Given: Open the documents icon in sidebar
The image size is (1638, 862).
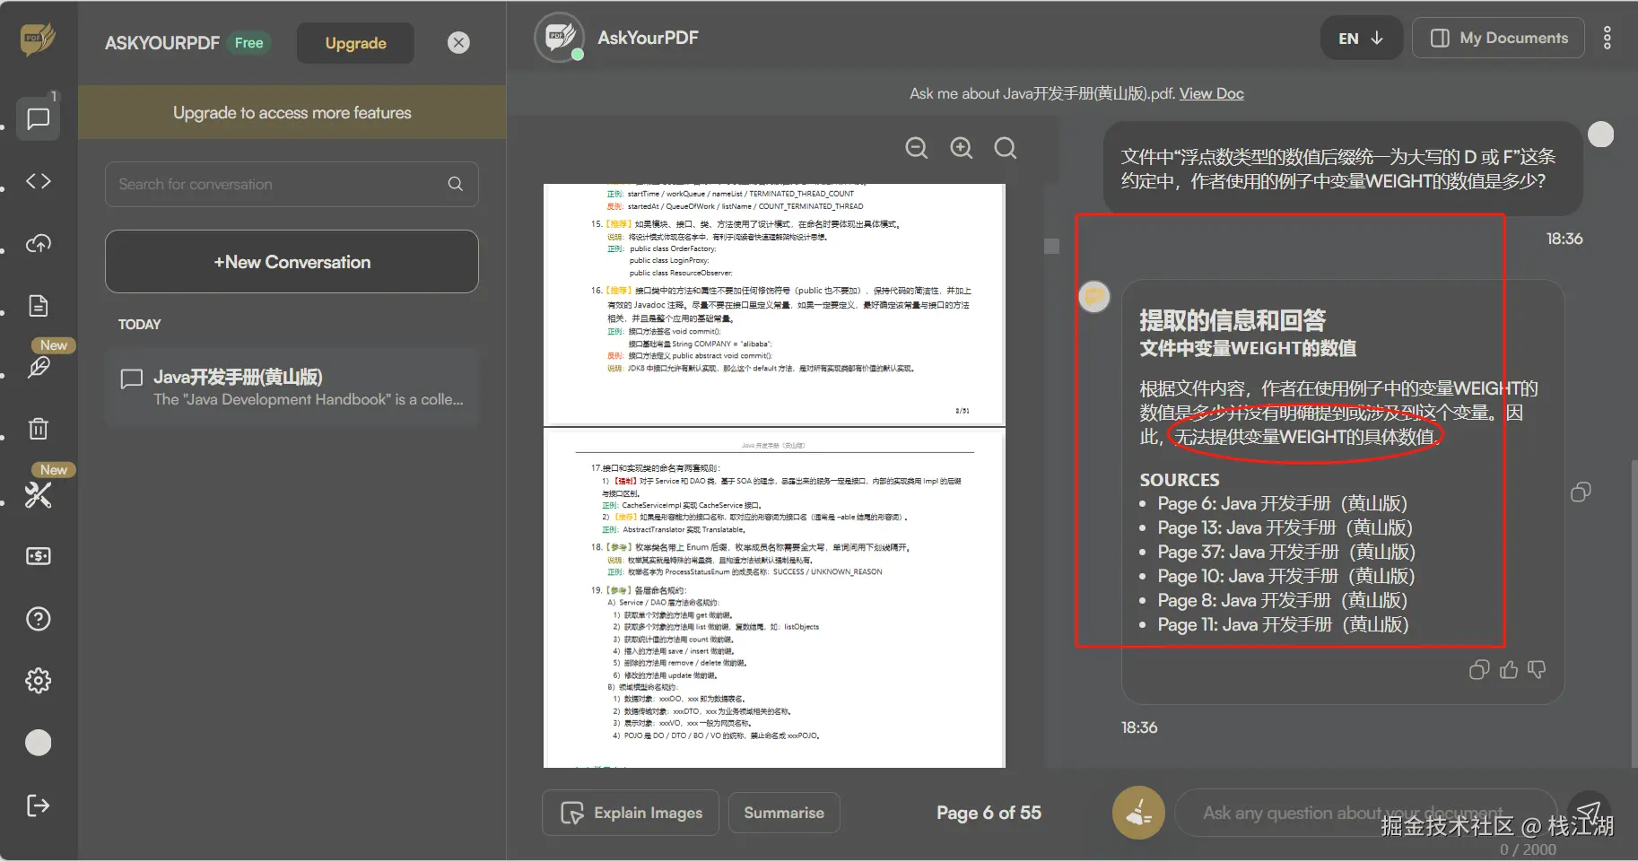Looking at the screenshot, I should (39, 306).
